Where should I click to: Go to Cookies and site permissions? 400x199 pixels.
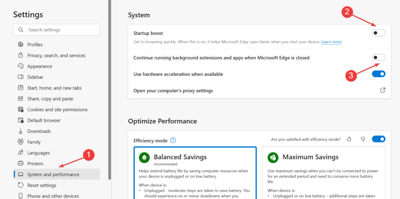(57, 110)
